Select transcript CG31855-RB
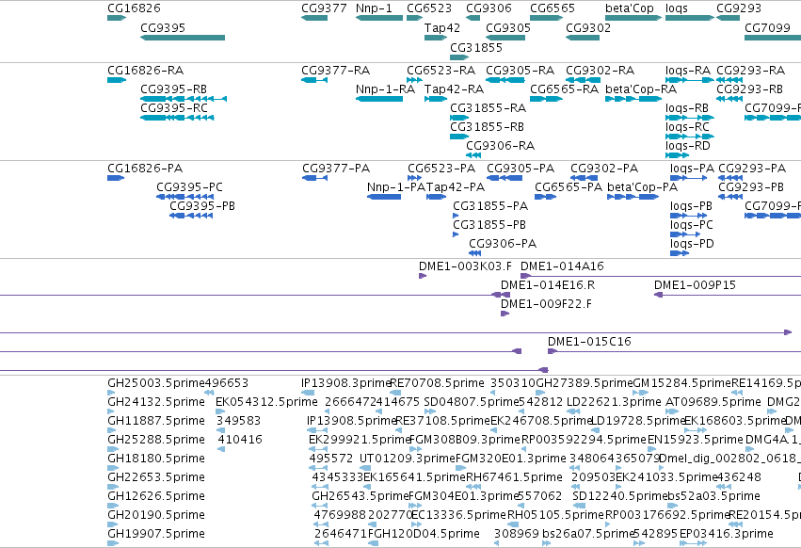Viewport: 801px width, 548px height. click(x=487, y=127)
